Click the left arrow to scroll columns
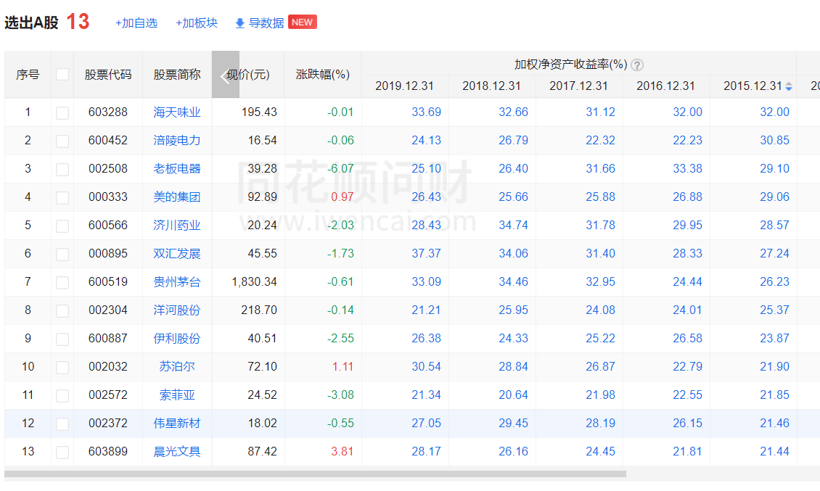Viewport: 820px width, 491px height. (x=226, y=74)
